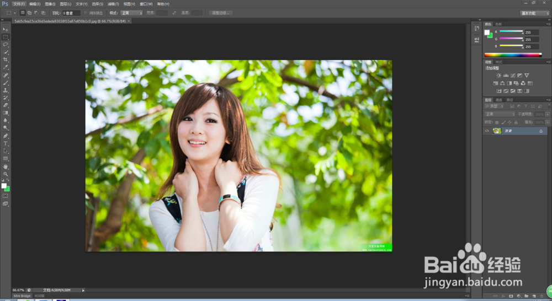Open the tool preset picker arrow
552x301 pixels.
pos(15,13)
